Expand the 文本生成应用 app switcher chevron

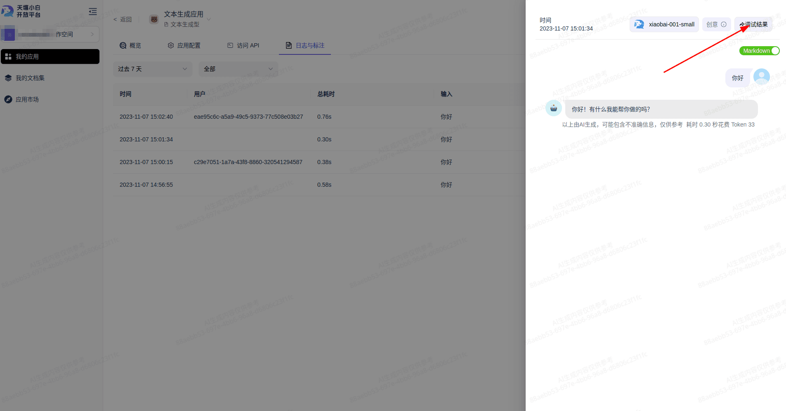[209, 19]
